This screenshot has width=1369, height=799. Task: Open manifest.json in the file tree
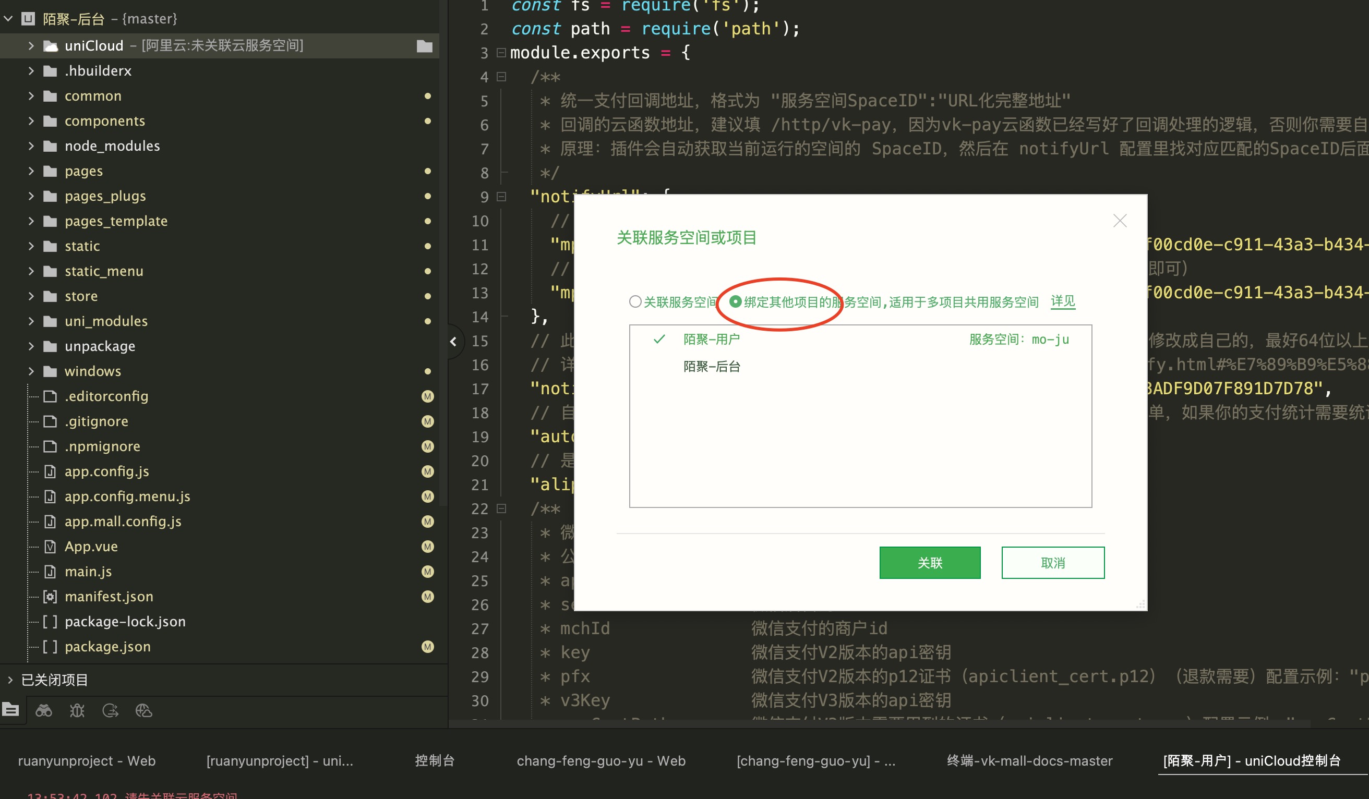click(109, 597)
